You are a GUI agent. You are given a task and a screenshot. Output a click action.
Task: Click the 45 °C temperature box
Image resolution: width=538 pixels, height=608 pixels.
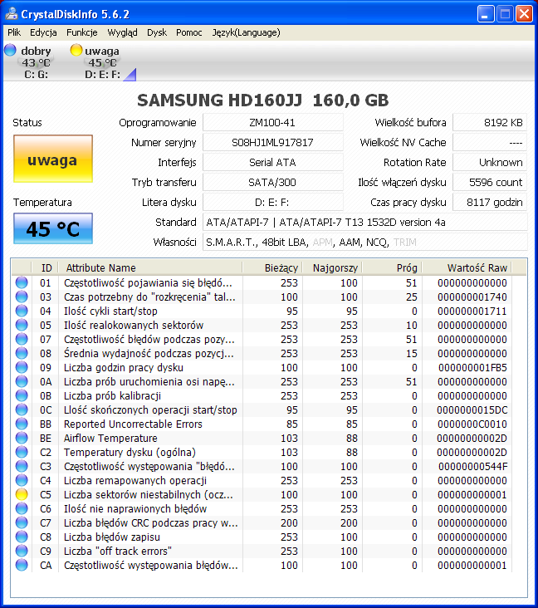coord(53,228)
